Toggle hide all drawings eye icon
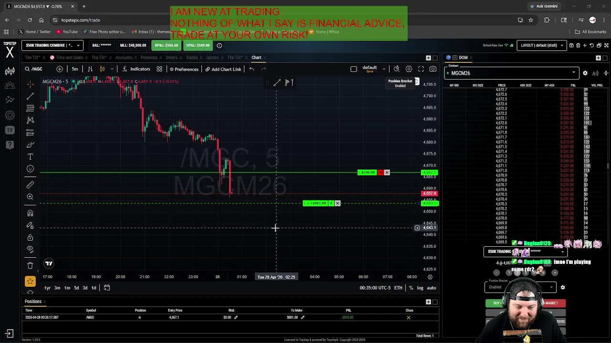The image size is (611, 343). (30, 249)
